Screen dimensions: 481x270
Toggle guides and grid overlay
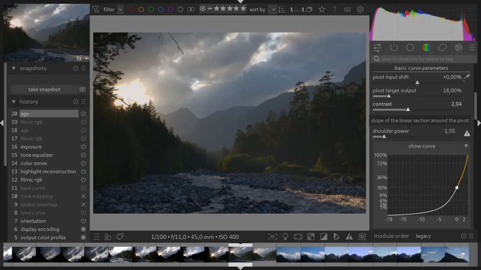[x=362, y=237]
